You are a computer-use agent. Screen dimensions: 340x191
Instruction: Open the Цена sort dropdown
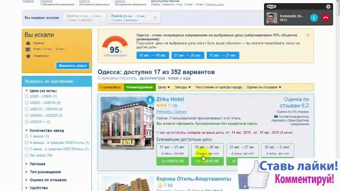point(164,87)
